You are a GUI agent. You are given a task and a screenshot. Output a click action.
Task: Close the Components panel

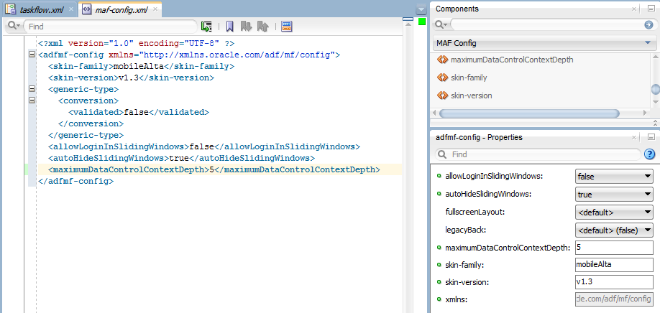634,9
